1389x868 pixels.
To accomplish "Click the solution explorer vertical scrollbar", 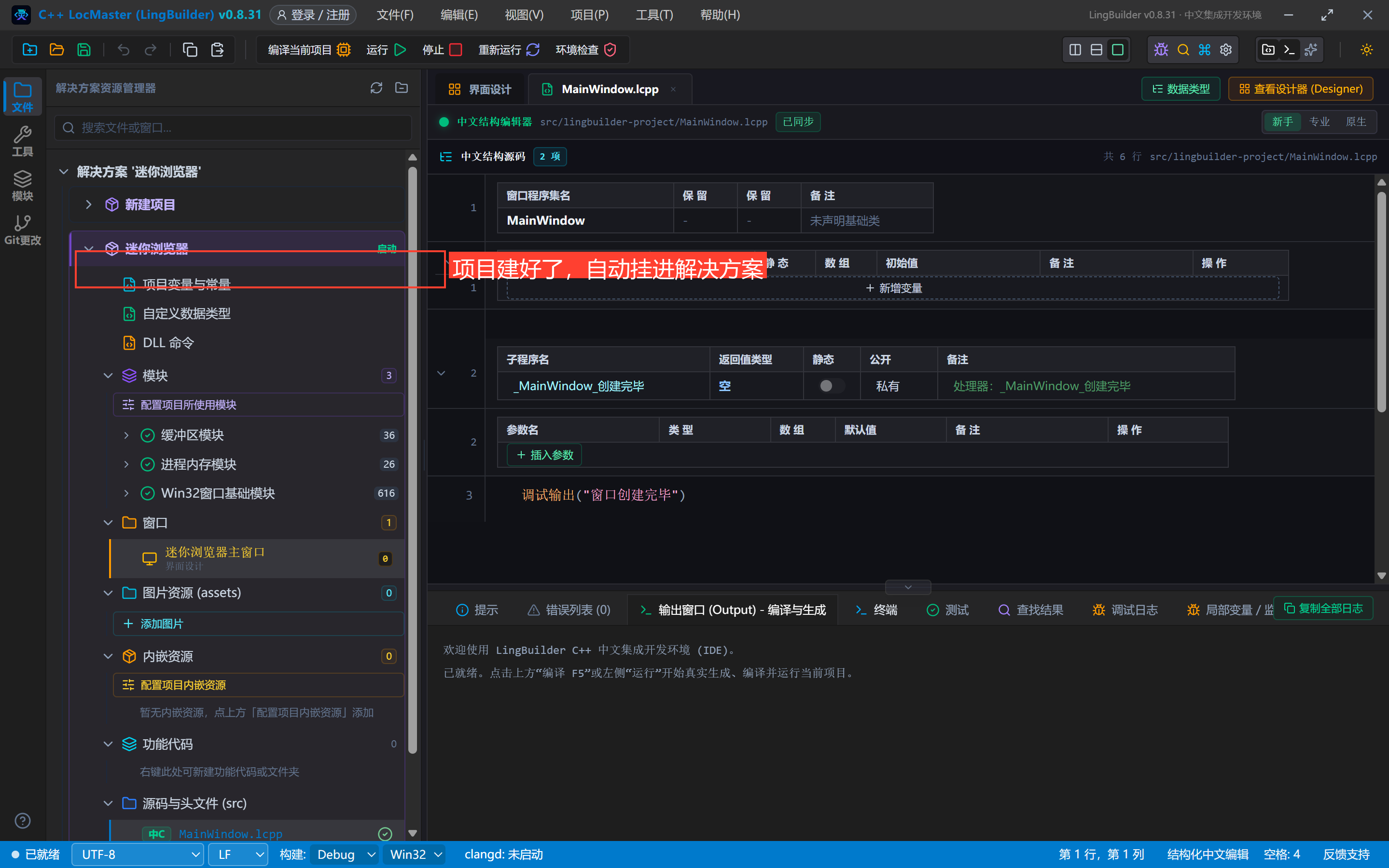I will tap(413, 459).
